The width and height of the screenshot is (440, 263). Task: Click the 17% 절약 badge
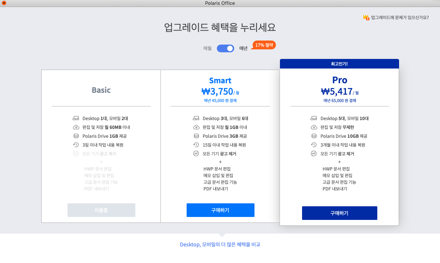click(264, 45)
